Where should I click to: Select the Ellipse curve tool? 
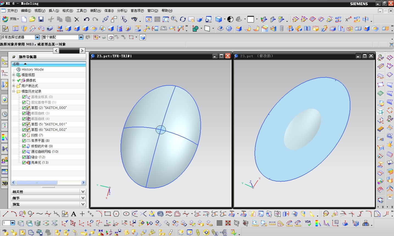[126, 214]
